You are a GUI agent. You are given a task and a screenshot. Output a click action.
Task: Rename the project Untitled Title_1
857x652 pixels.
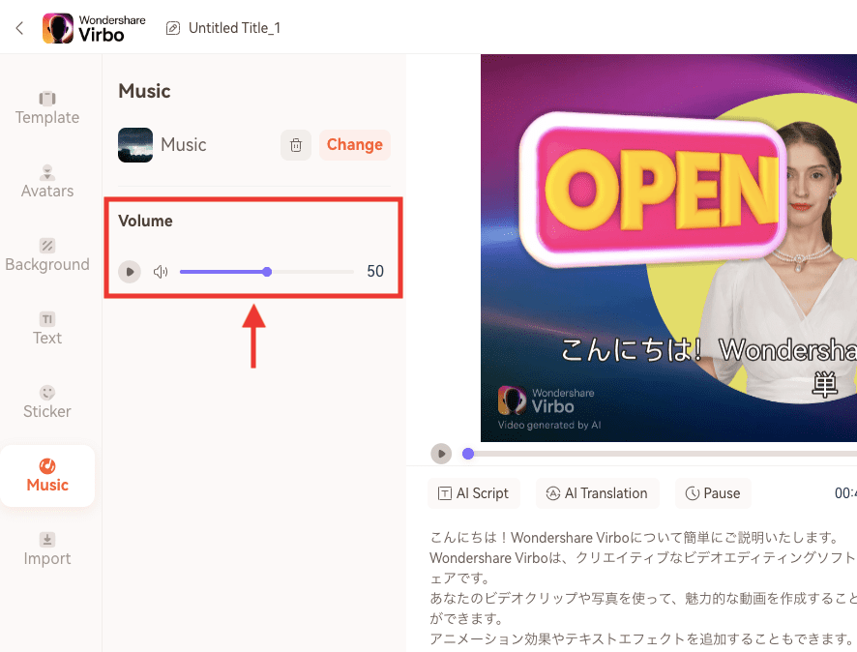point(234,28)
